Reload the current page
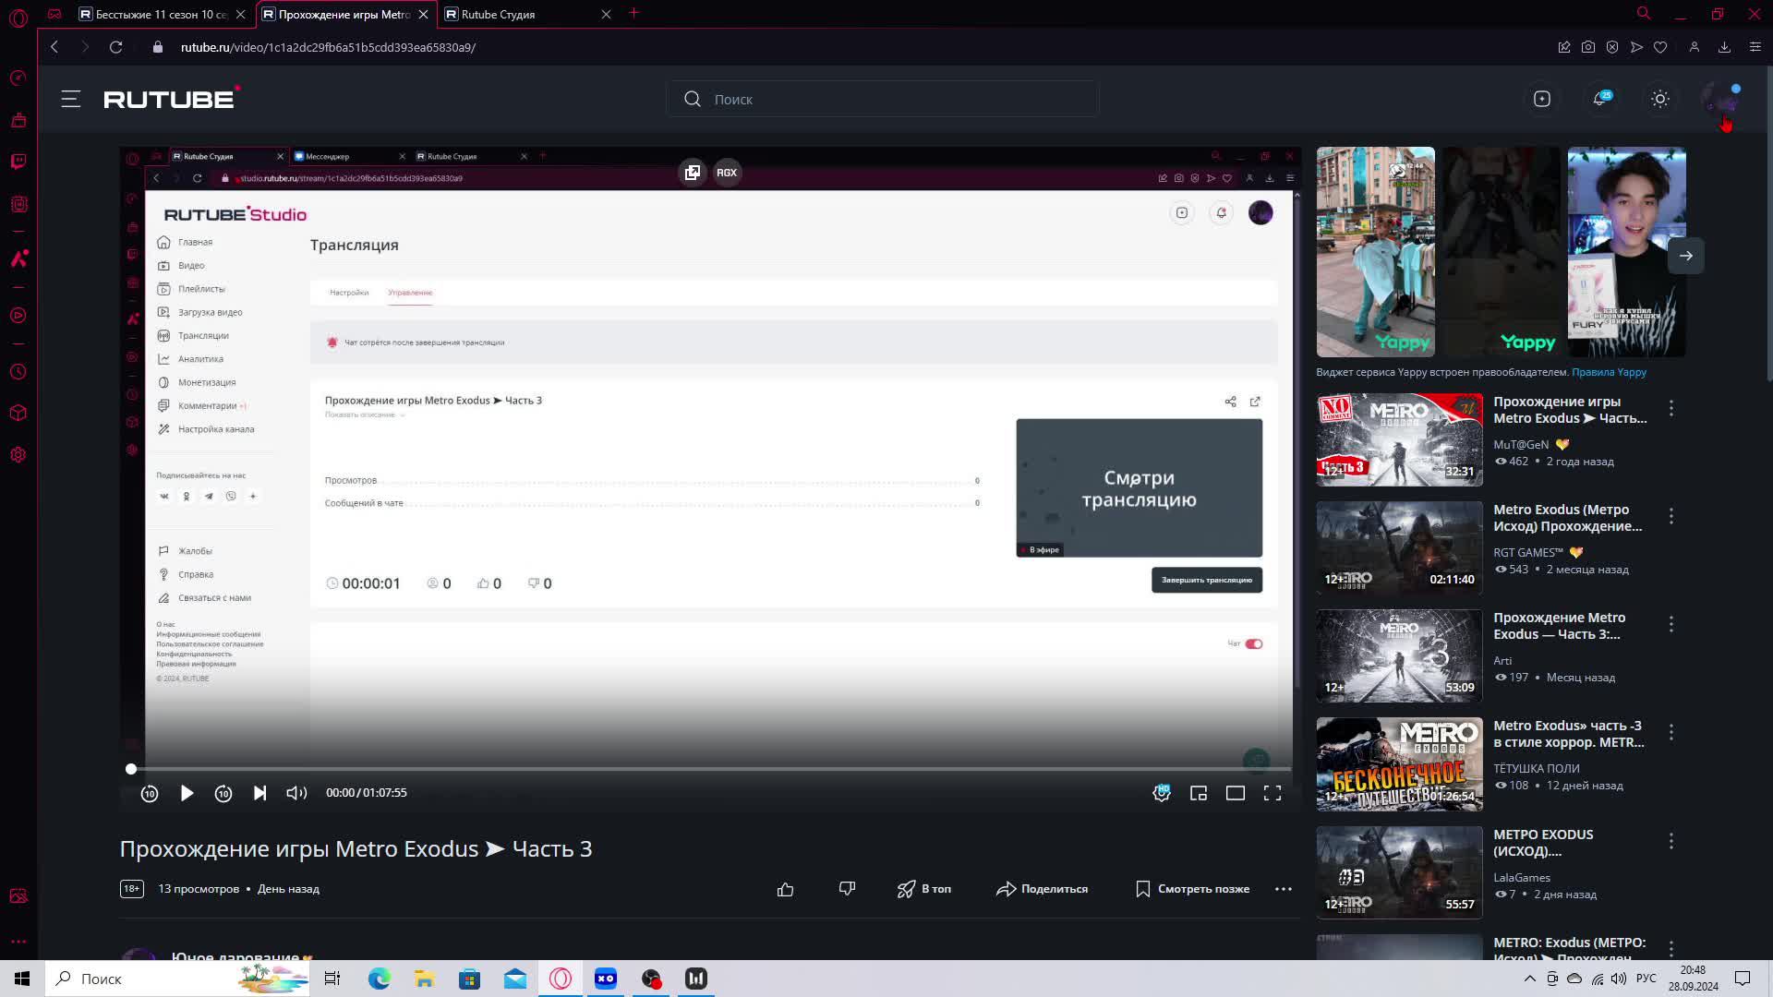Viewport: 1773px width, 997px height. (x=115, y=47)
